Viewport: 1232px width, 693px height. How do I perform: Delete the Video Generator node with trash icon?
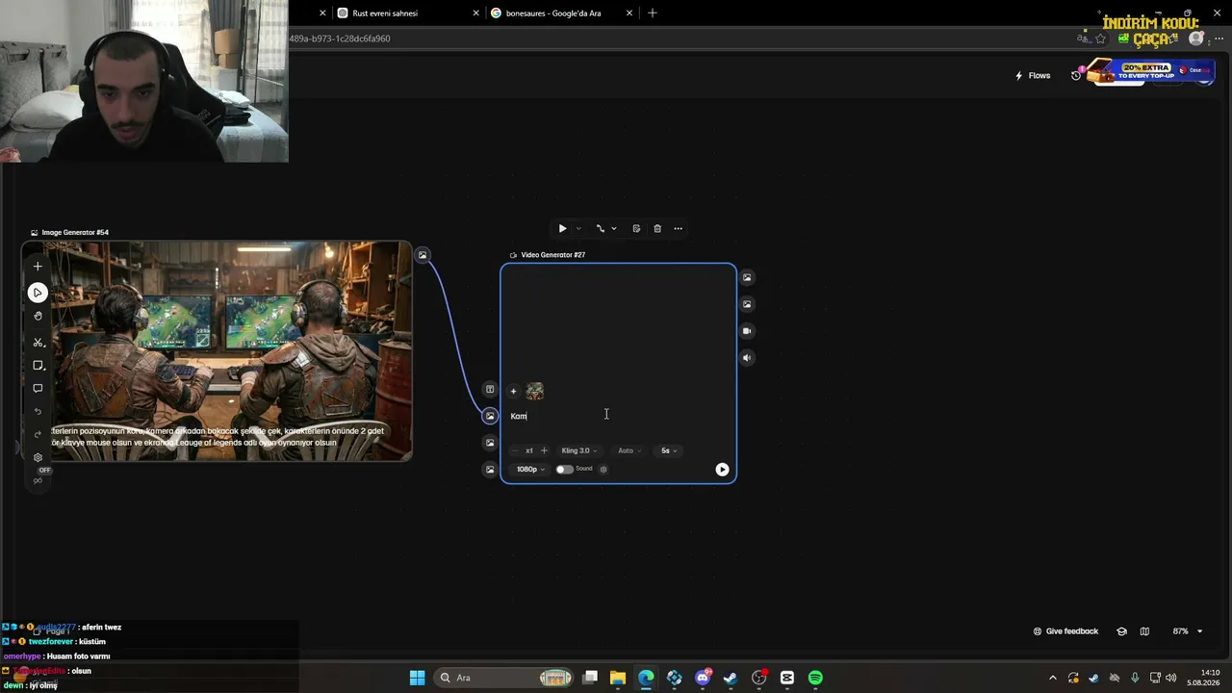(x=657, y=229)
